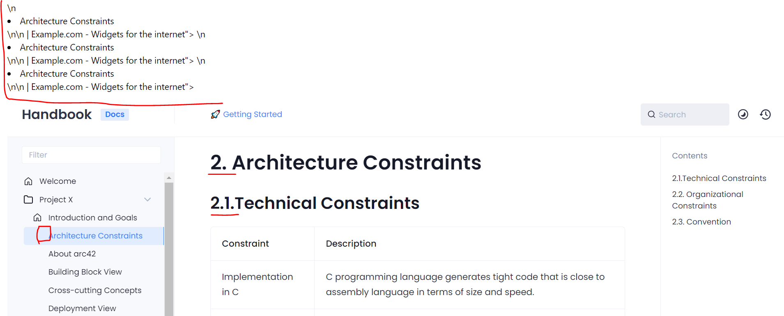The width and height of the screenshot is (784, 316).
Task: Open page history via the clock icon
Action: 765,114
